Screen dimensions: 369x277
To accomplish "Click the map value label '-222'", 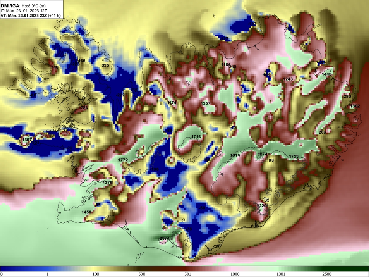I will [x=120, y=95].
